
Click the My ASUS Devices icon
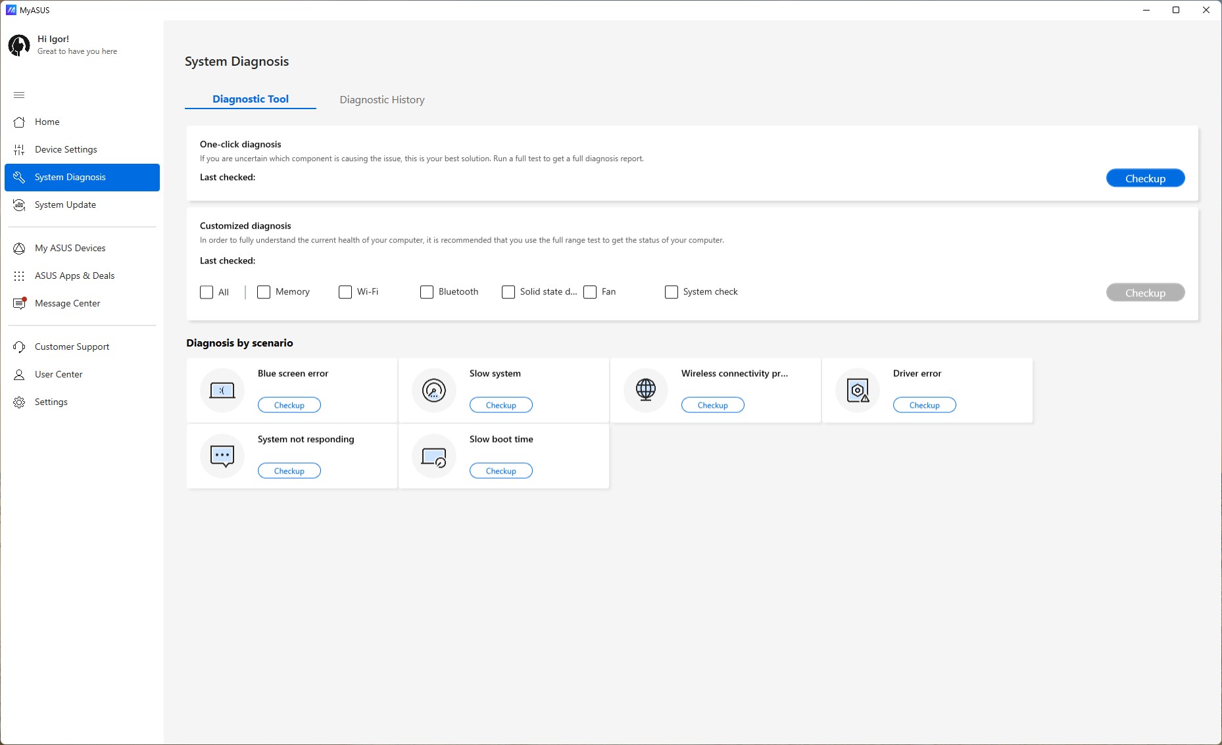click(19, 248)
